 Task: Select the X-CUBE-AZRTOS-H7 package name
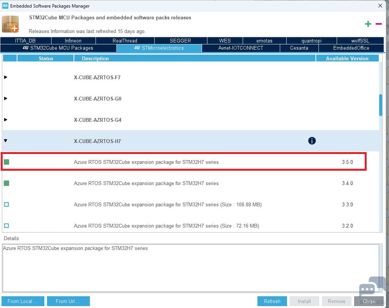click(97, 141)
